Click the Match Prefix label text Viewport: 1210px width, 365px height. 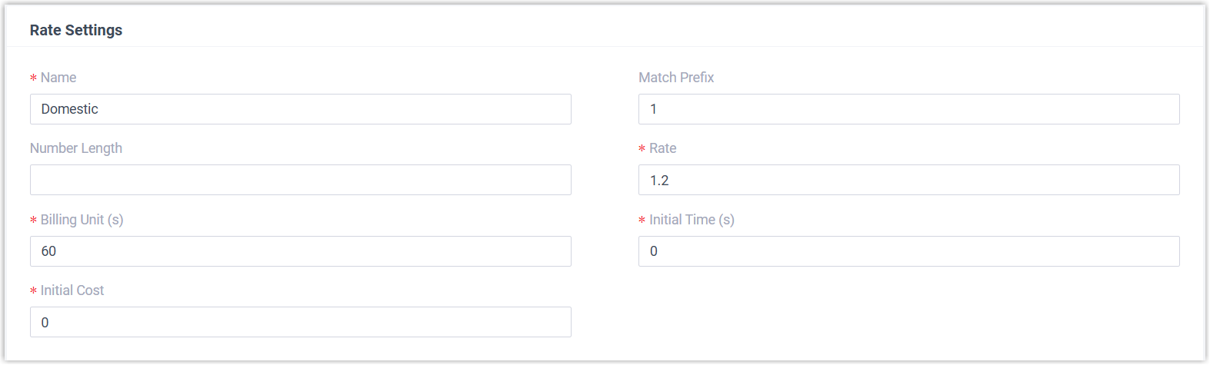pyautogui.click(x=676, y=78)
